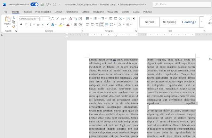Open the Visualizza tab

point(113,12)
